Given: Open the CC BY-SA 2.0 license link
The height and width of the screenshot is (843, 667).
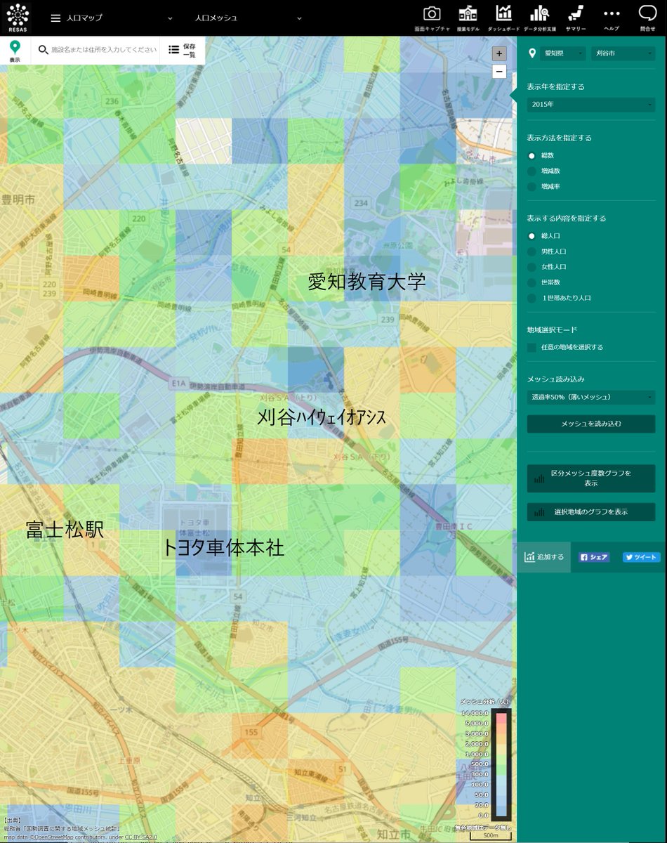Looking at the screenshot, I should pos(141,837).
